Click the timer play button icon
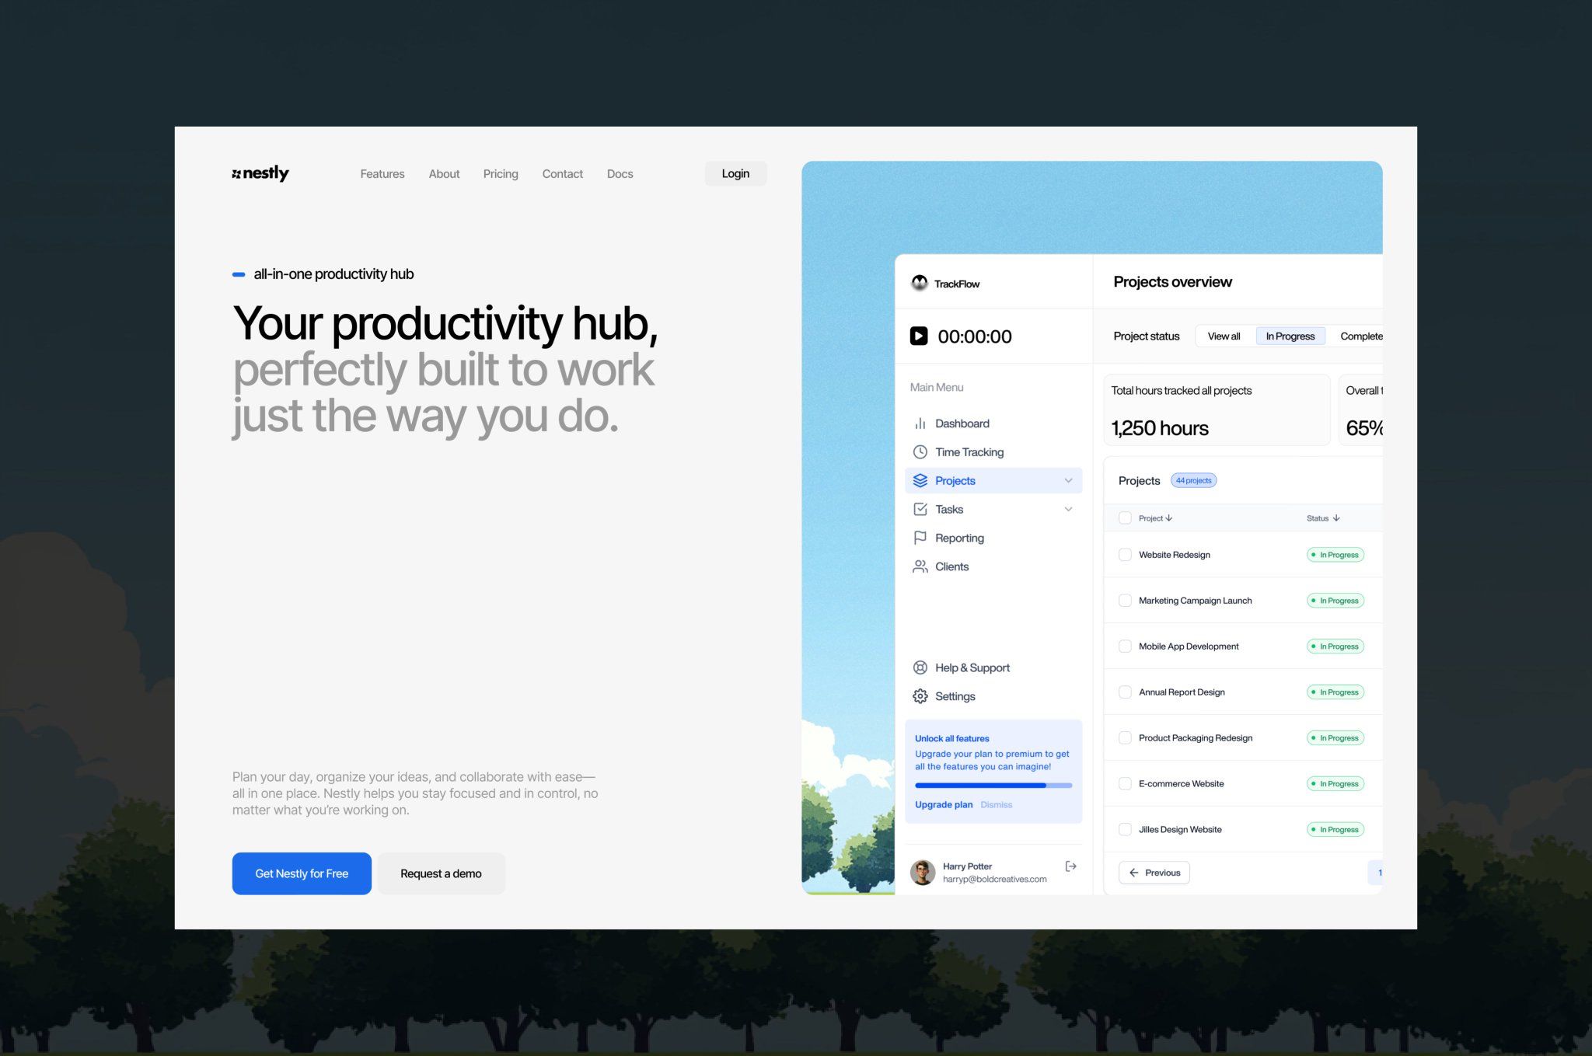 (918, 336)
